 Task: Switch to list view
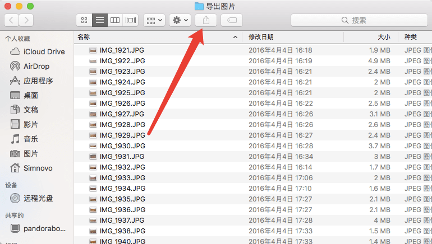coord(100,20)
